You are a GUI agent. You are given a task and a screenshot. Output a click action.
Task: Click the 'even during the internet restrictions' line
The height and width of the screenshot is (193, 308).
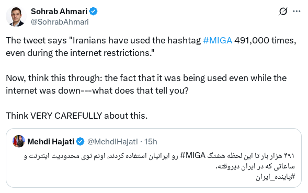point(80,53)
